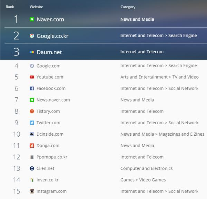
Task: Click the Instagram camera icon
Action: click(x=32, y=191)
